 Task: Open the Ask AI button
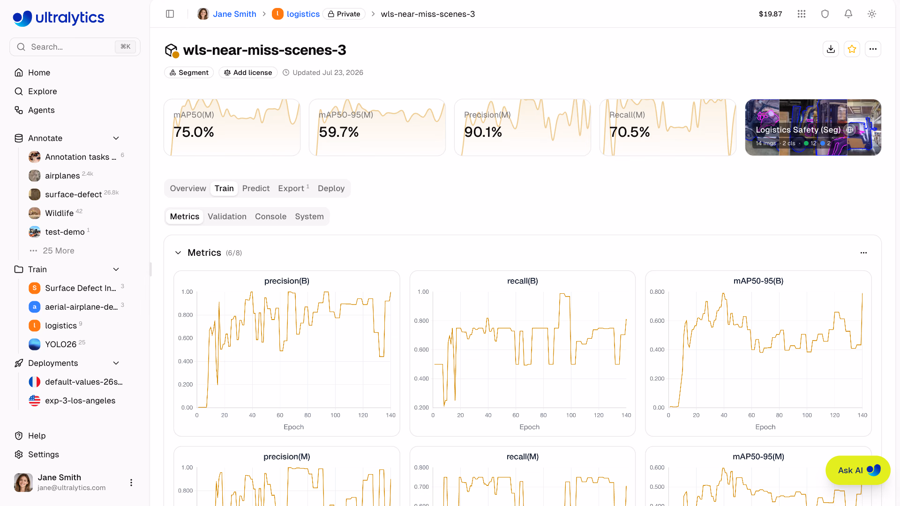click(858, 470)
